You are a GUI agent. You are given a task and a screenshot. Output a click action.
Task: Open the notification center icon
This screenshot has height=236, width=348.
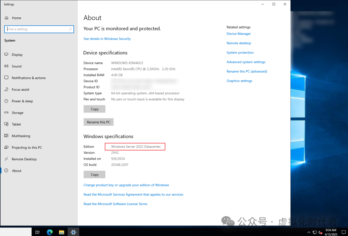[343, 232]
